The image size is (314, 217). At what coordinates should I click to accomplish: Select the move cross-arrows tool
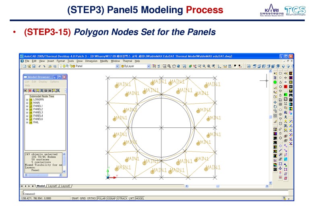coord(275,102)
